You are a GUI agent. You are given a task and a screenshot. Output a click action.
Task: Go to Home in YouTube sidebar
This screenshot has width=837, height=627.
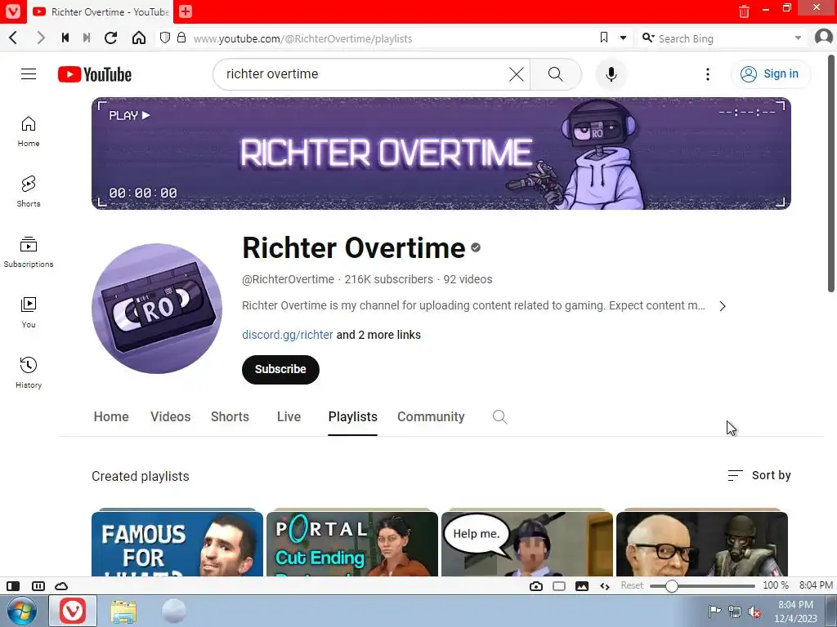29,131
